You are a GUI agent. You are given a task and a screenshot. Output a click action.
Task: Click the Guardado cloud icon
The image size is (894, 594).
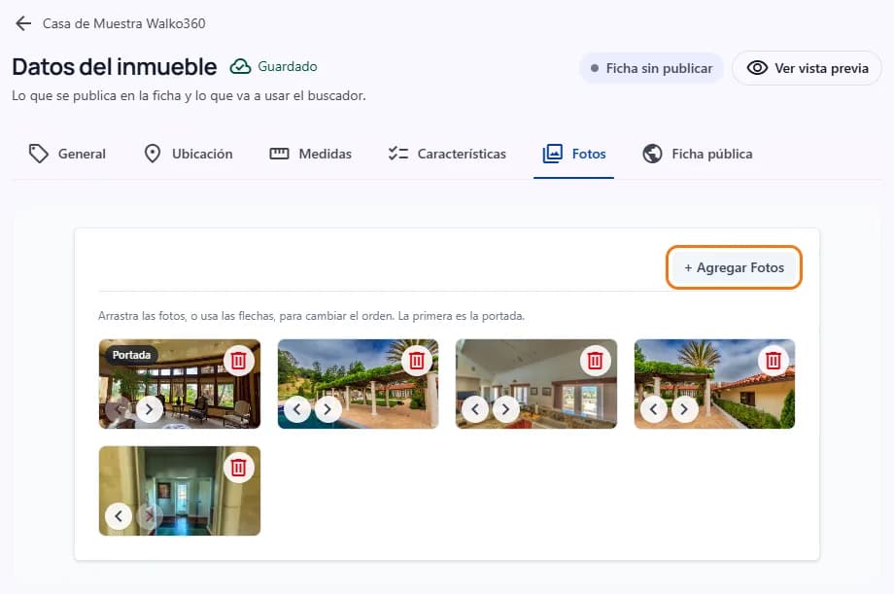240,67
